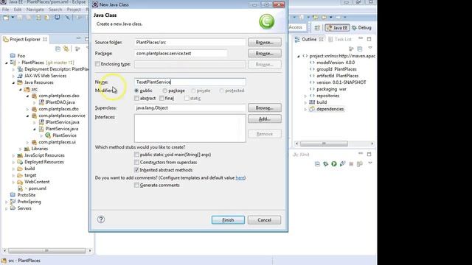
Task: Expand the com.plantplaces.ui package arrow
Action: click(x=28, y=142)
